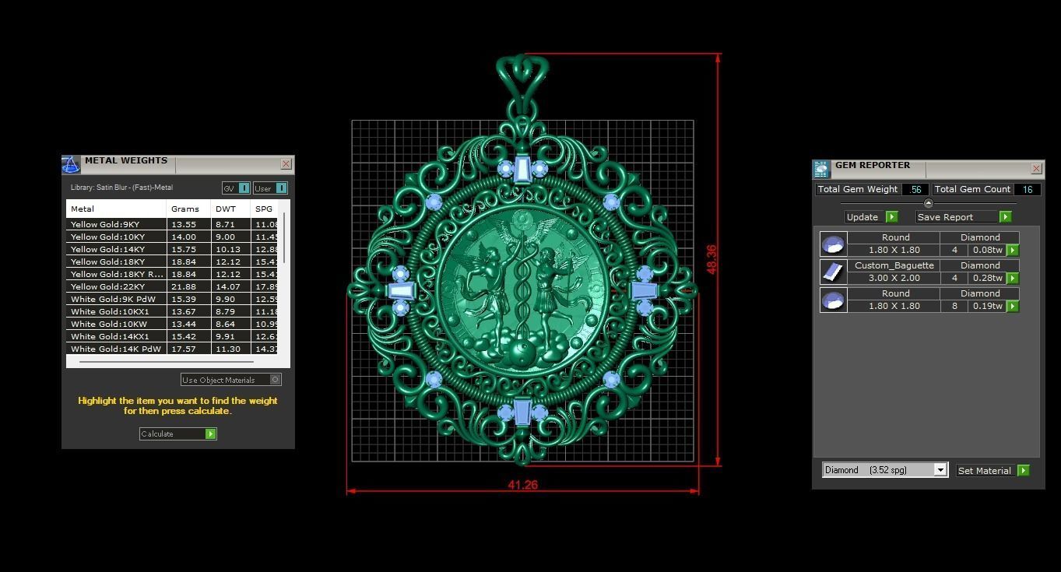
Task: Click the green arrow beside 0.08tw
Action: pyautogui.click(x=1013, y=251)
